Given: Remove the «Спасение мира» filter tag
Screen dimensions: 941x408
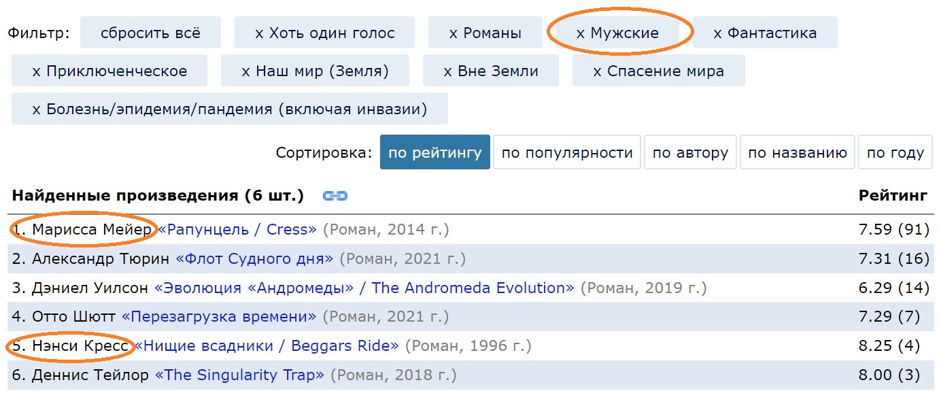Looking at the screenshot, I should tap(658, 71).
